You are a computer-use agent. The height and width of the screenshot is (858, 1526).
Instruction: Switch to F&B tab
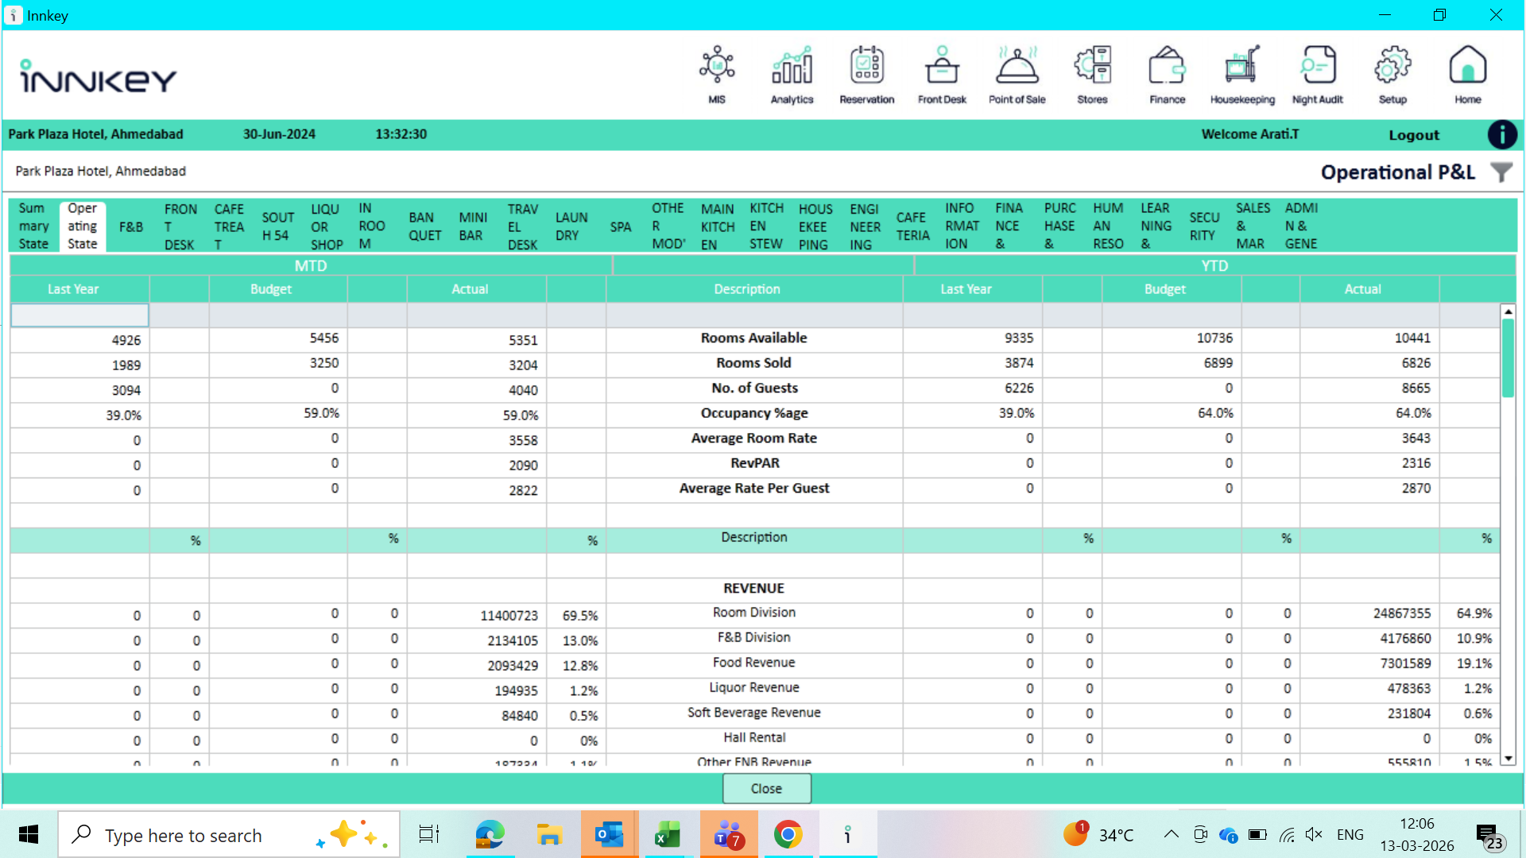131,227
